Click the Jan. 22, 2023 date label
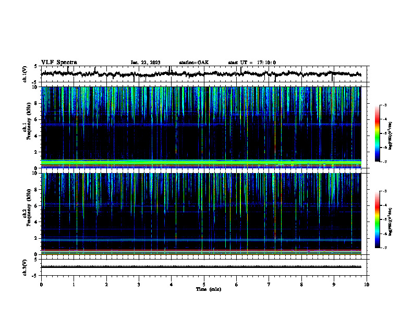Screen dimensions: 413x319 [145, 63]
